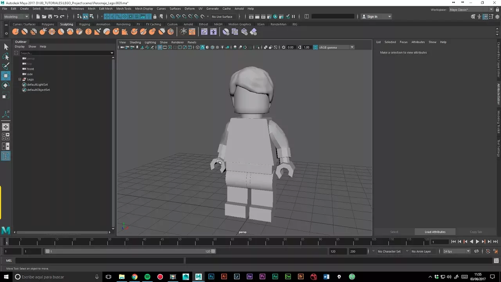Screen dimensions: 501x282
Task: Click the MEL command line label
Action: (x=9, y=260)
